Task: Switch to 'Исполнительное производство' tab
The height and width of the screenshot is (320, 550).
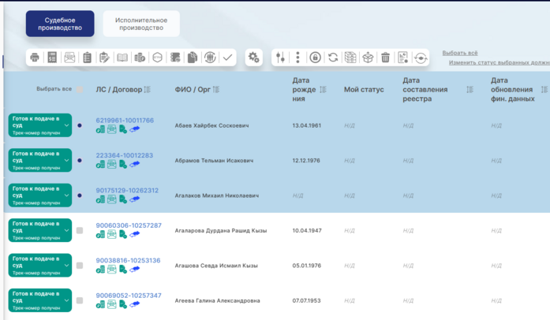Action: [x=141, y=24]
